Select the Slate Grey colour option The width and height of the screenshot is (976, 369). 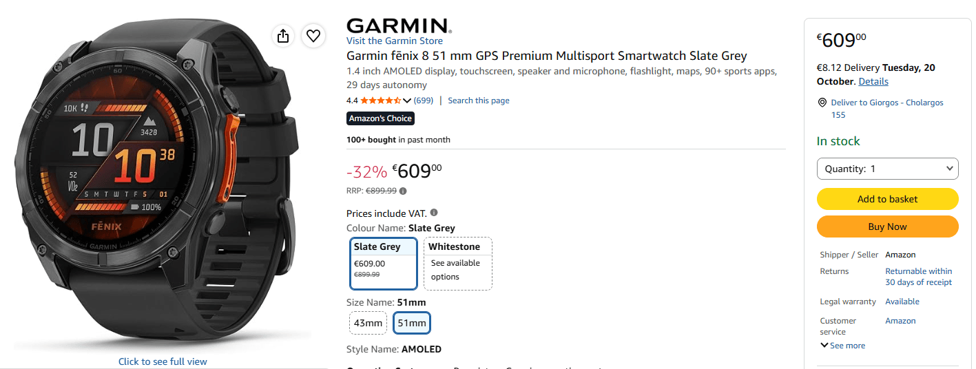(384, 263)
